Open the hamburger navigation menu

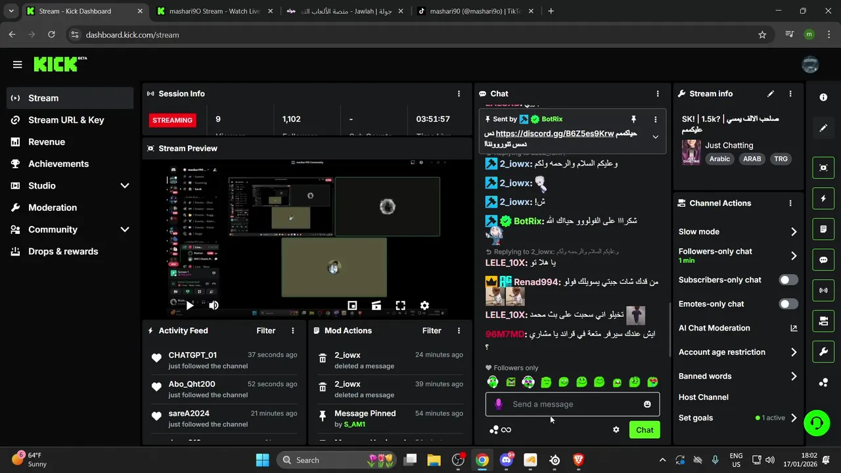18,64
